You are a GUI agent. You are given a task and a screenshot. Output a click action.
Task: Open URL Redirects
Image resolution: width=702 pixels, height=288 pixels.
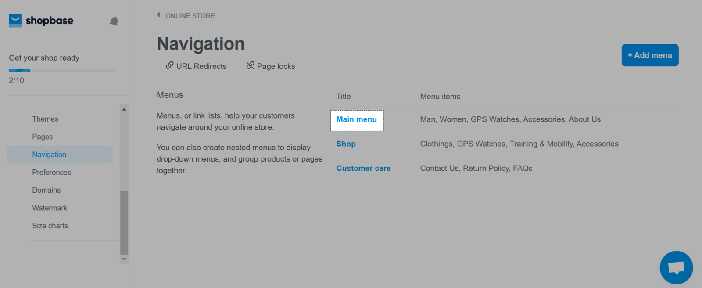tap(201, 66)
